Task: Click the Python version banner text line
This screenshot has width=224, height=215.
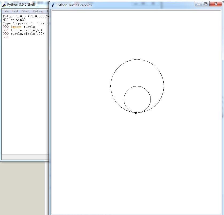Action: 26,16
